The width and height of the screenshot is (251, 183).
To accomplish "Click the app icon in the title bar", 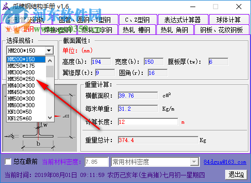I will (x=6, y=7).
